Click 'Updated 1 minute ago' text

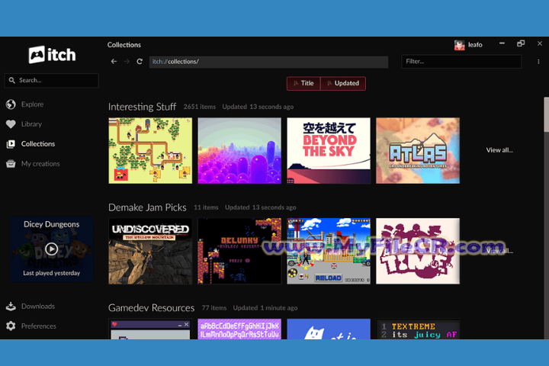(265, 308)
